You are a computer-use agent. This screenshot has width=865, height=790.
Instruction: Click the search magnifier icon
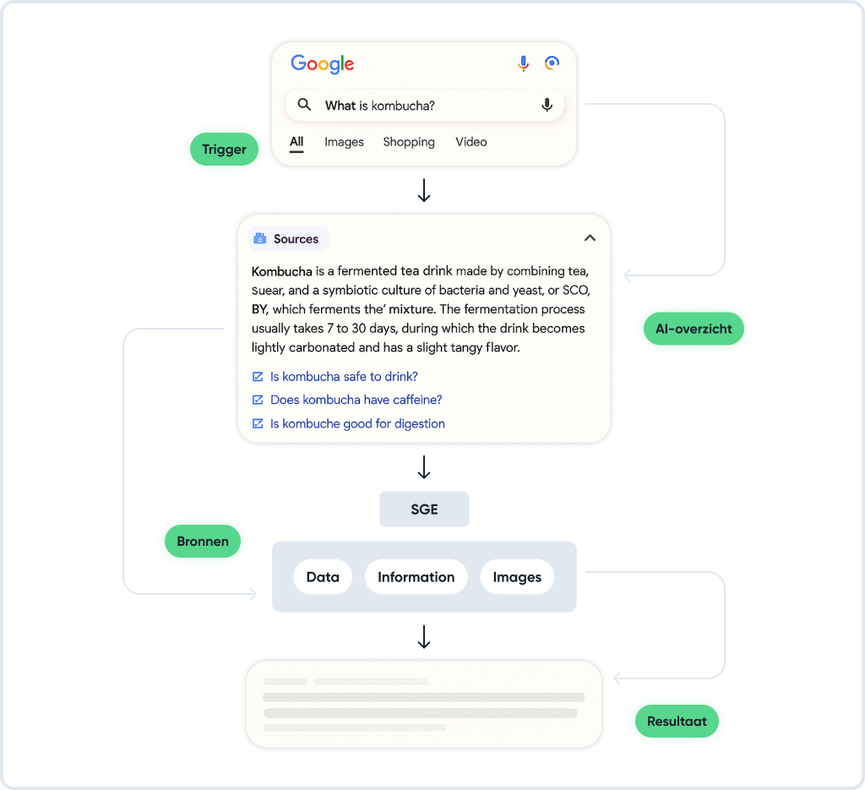[x=304, y=104]
